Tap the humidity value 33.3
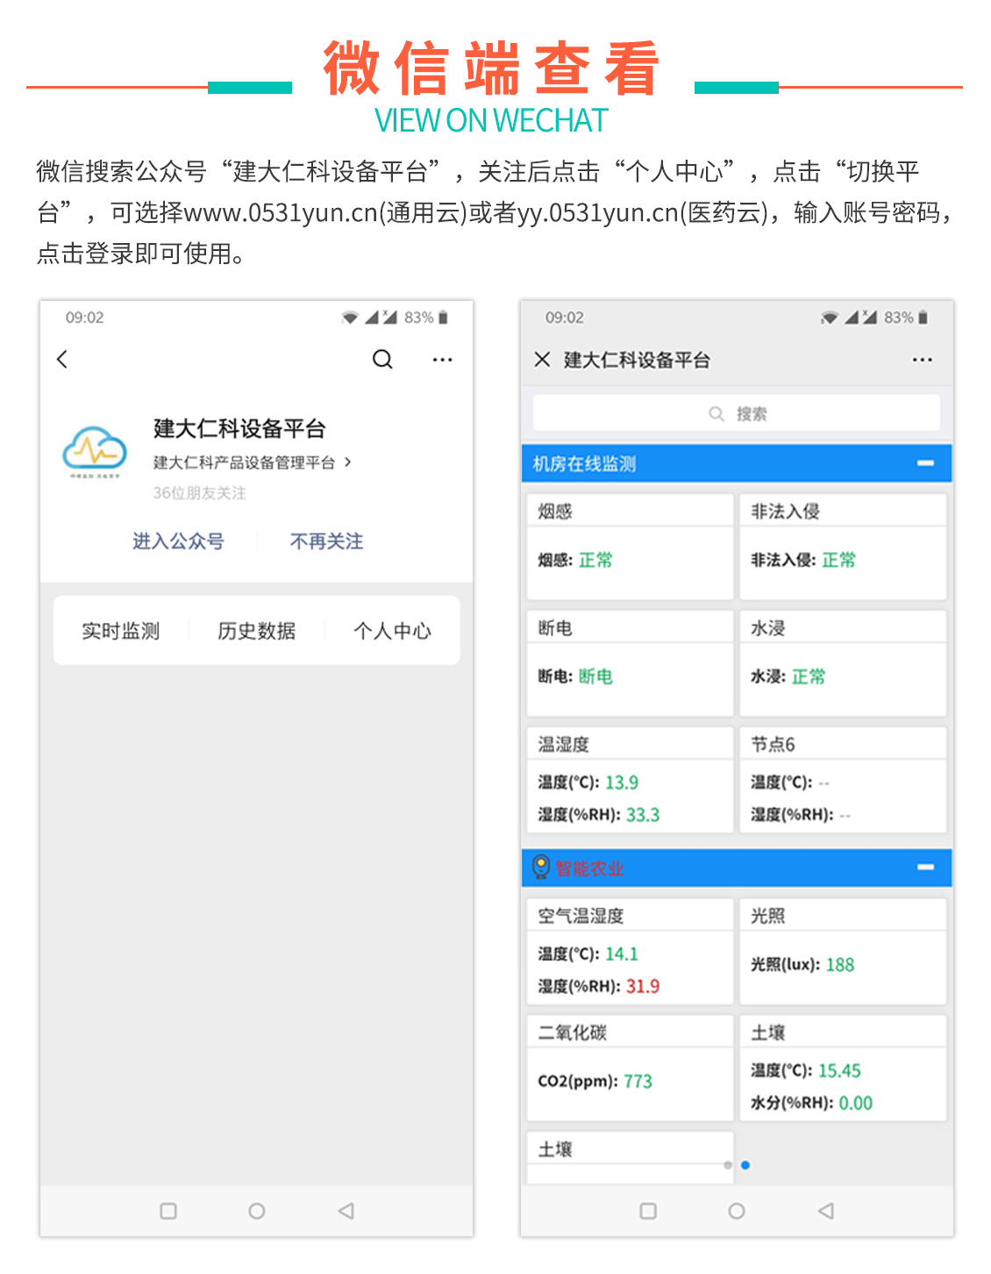Screen dimensions: 991x1274 tap(643, 815)
